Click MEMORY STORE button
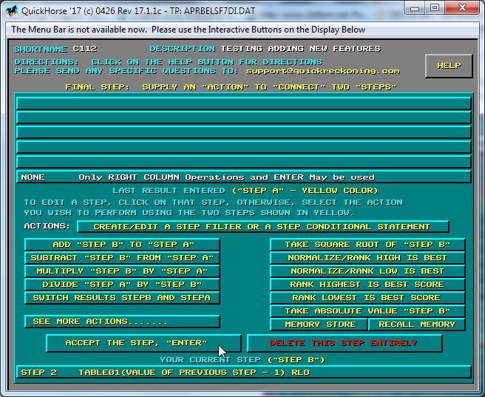This screenshot has width=485, height=397. 319,325
